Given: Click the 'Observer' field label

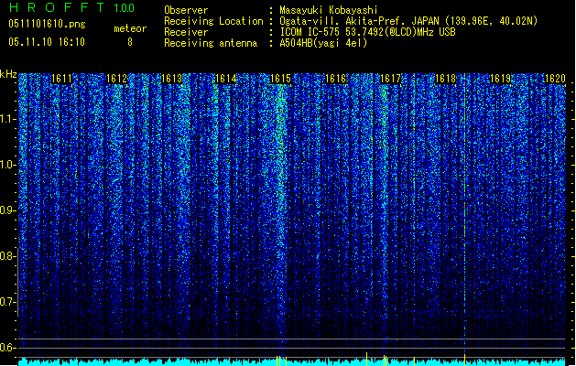Looking at the screenshot, I should click(186, 10).
